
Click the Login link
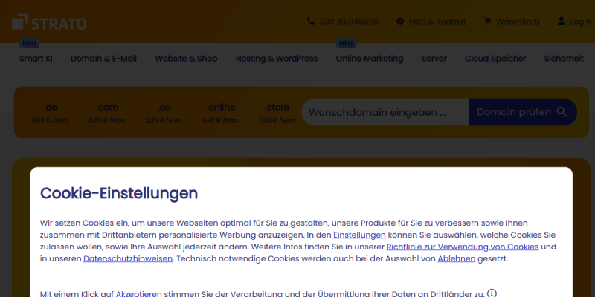click(580, 22)
